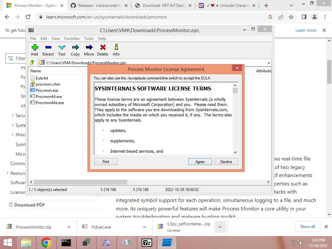Switch to the Releases icsharpcode tab
This screenshot has width=332, height=249.
pos(100,6)
